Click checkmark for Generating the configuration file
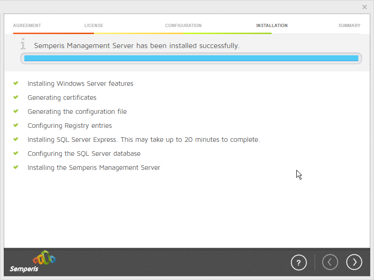The height and width of the screenshot is (280, 374). 16,112
